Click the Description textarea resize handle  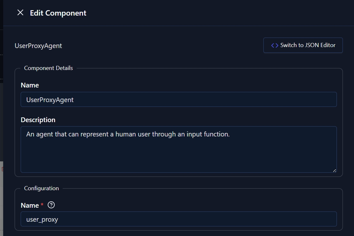coord(334,170)
